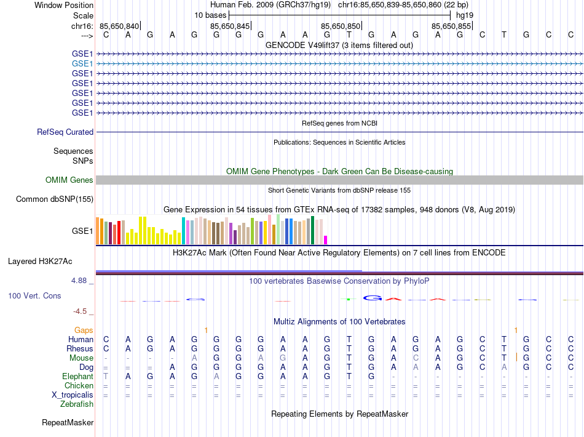The image size is (584, 437).
Task: Click the 100 Vert. Cons track label
Action: [34, 296]
